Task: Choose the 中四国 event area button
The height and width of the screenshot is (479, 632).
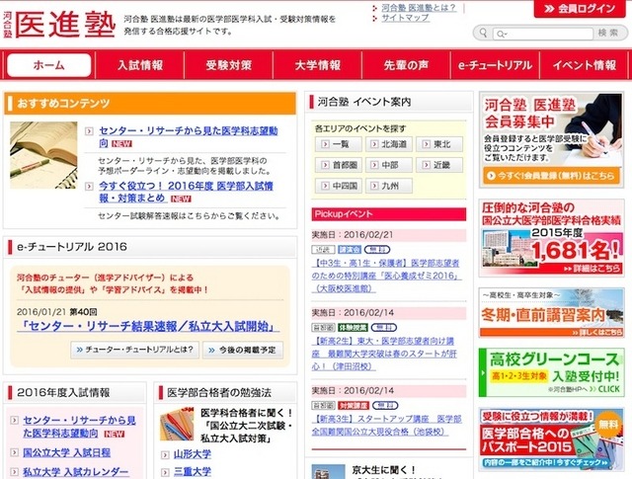Action: pos(338,186)
